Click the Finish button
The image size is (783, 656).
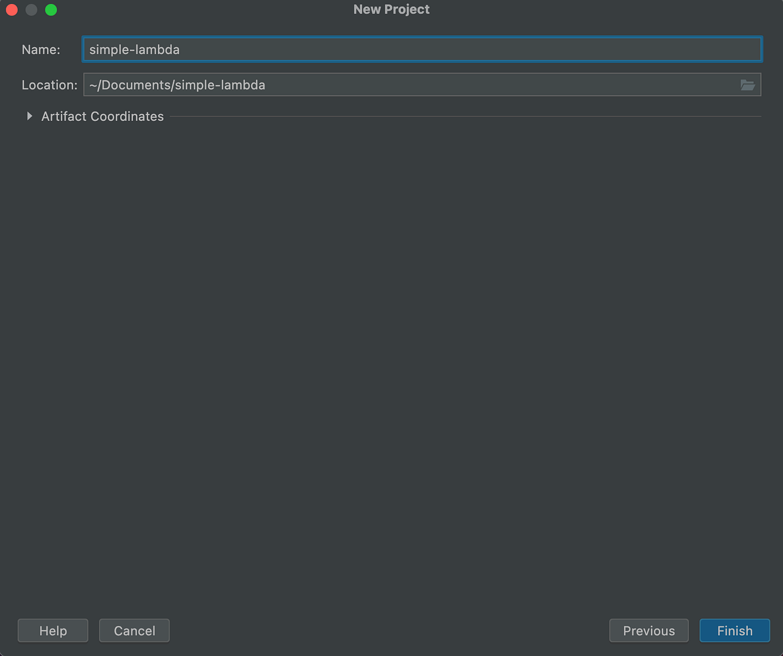coord(734,630)
